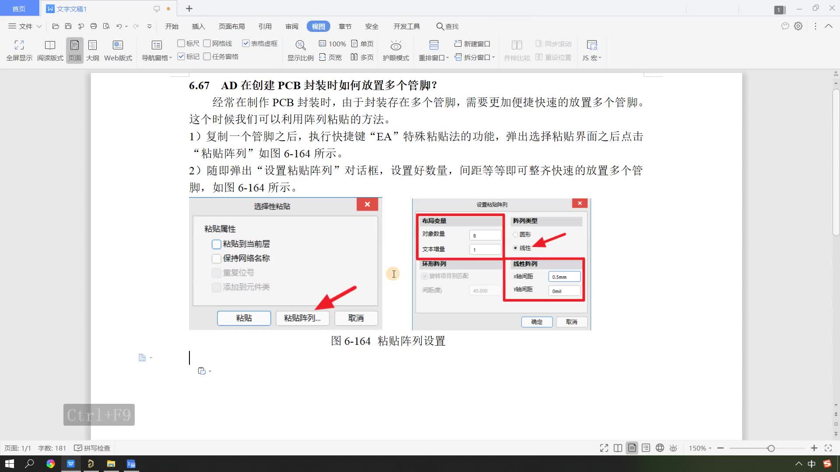Open the Start ribbon tab
The width and height of the screenshot is (840, 472).
pos(171,26)
